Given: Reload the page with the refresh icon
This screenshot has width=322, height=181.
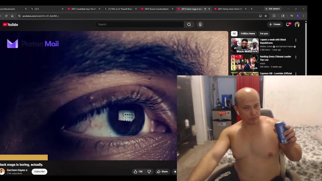Looking at the screenshot, I should [6, 16].
